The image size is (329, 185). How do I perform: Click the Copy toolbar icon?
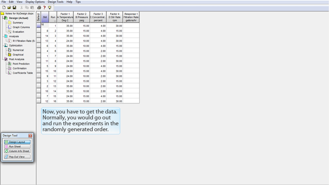27,8
